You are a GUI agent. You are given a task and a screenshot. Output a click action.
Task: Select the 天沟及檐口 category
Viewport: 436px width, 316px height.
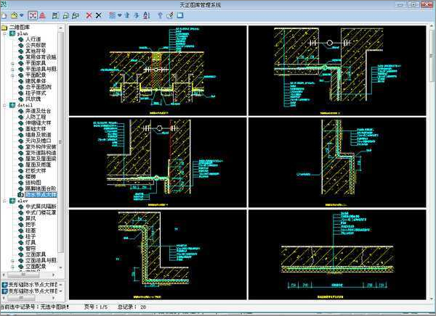click(x=39, y=141)
